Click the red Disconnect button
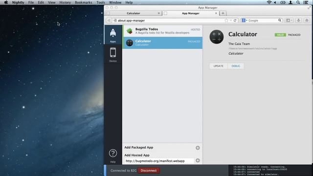Screen dimensions: 313x176 click(149, 171)
